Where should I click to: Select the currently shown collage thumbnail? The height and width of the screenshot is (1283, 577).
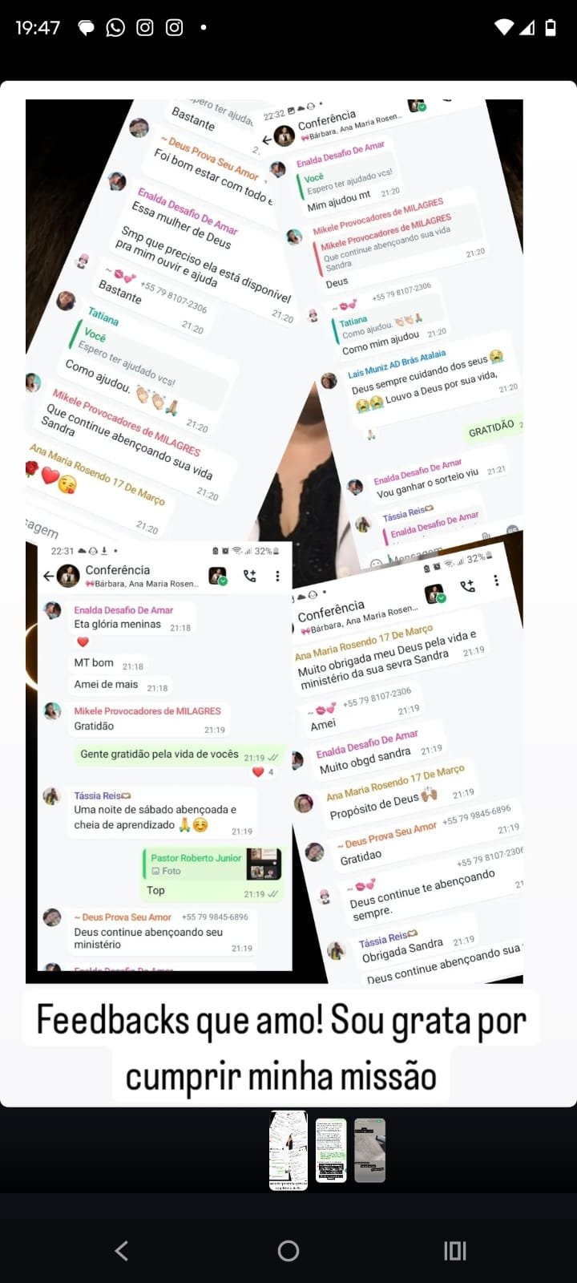[x=288, y=1150]
